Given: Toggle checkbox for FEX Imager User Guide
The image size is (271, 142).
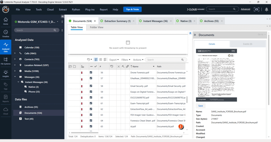Looking at the screenshot, I should click(x=91, y=115).
